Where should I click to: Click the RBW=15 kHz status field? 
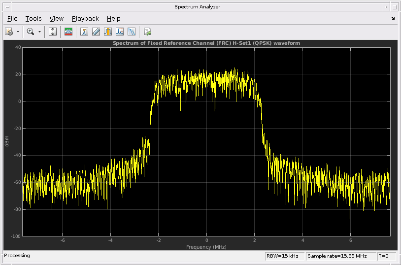coord(284,256)
